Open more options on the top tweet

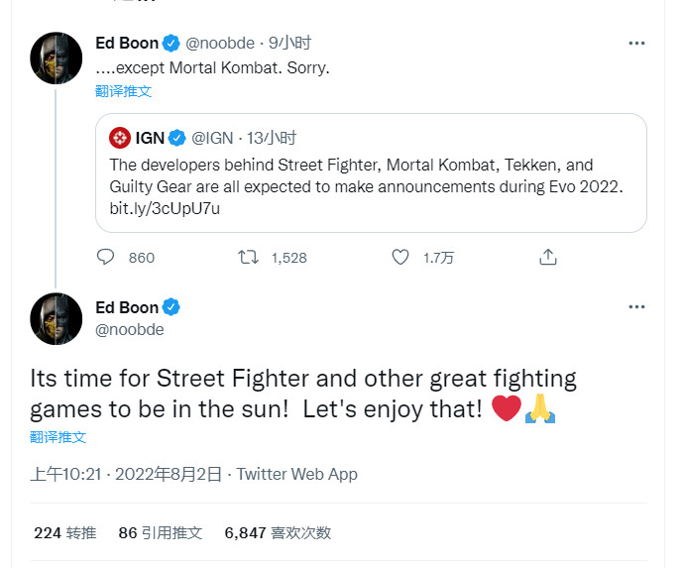coord(636,44)
